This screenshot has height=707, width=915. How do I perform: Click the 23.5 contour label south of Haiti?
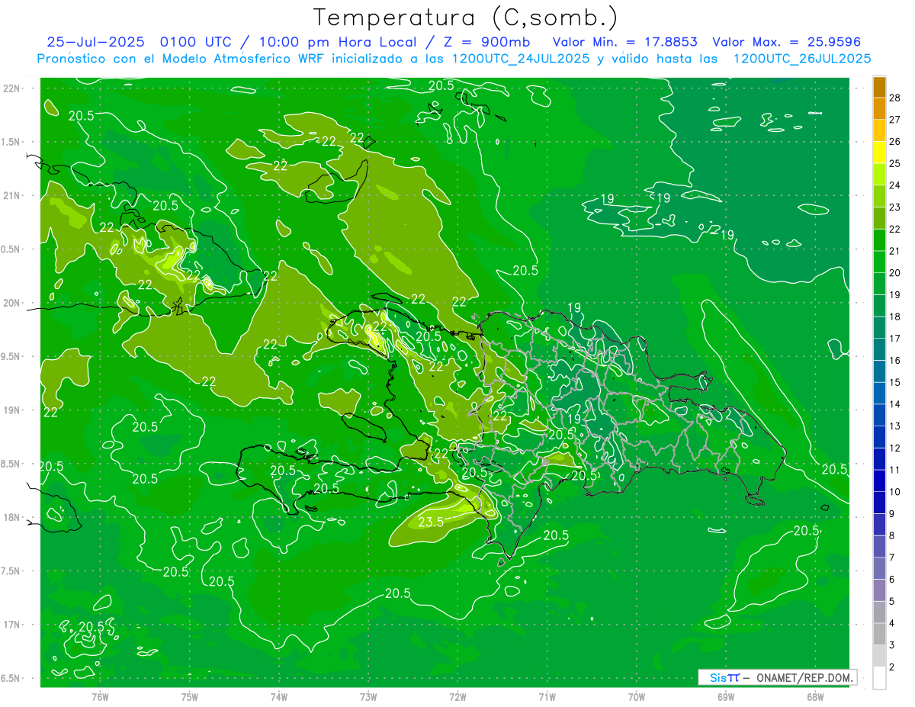(x=431, y=522)
